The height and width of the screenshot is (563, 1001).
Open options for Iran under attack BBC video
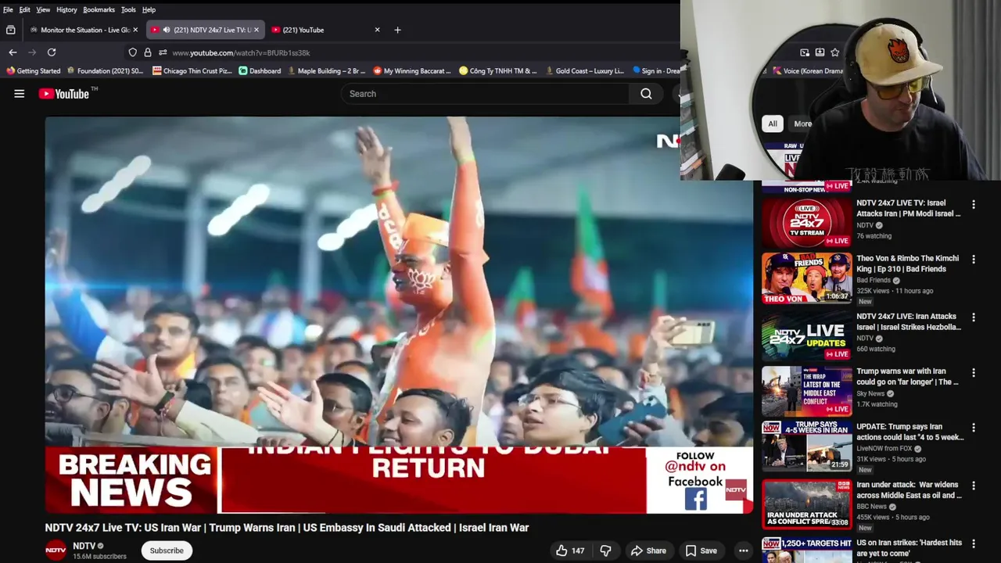tap(974, 486)
